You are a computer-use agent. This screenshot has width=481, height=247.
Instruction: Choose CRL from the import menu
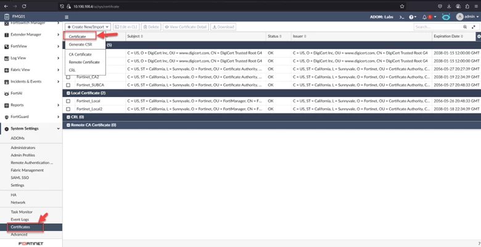click(x=72, y=70)
